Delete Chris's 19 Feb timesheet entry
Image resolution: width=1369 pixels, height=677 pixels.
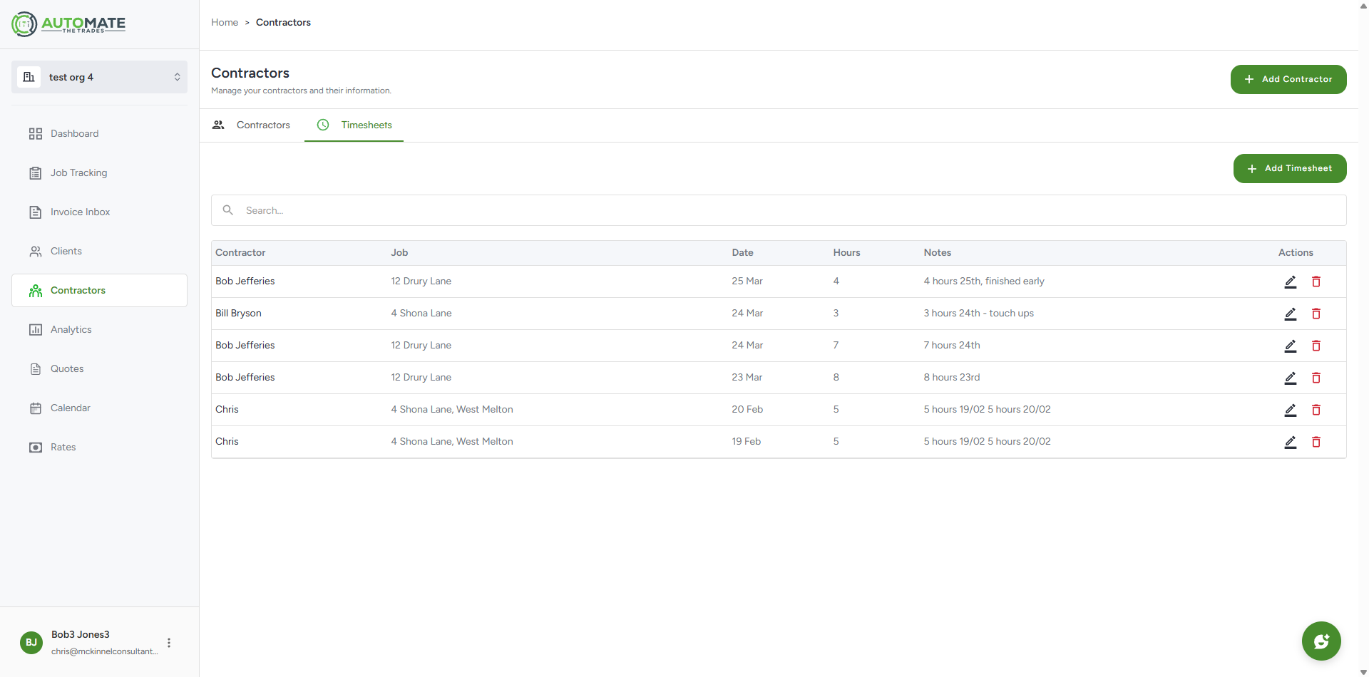pyautogui.click(x=1316, y=442)
